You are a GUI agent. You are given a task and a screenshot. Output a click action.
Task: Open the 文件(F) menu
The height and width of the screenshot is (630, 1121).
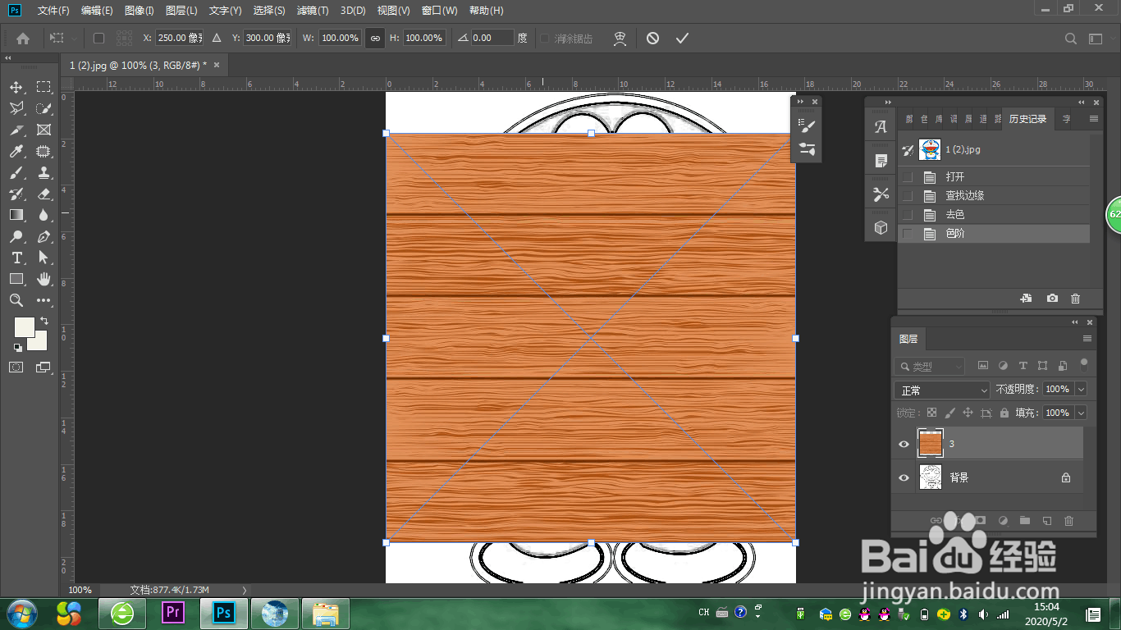(53, 11)
